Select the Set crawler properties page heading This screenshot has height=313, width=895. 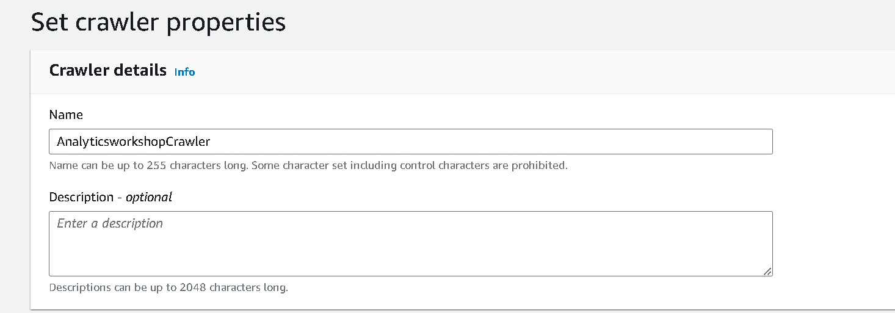[x=158, y=22]
